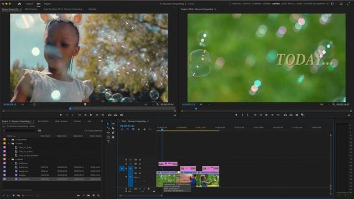
Task: Open Comparison View in Program monitor
Action: point(303,115)
